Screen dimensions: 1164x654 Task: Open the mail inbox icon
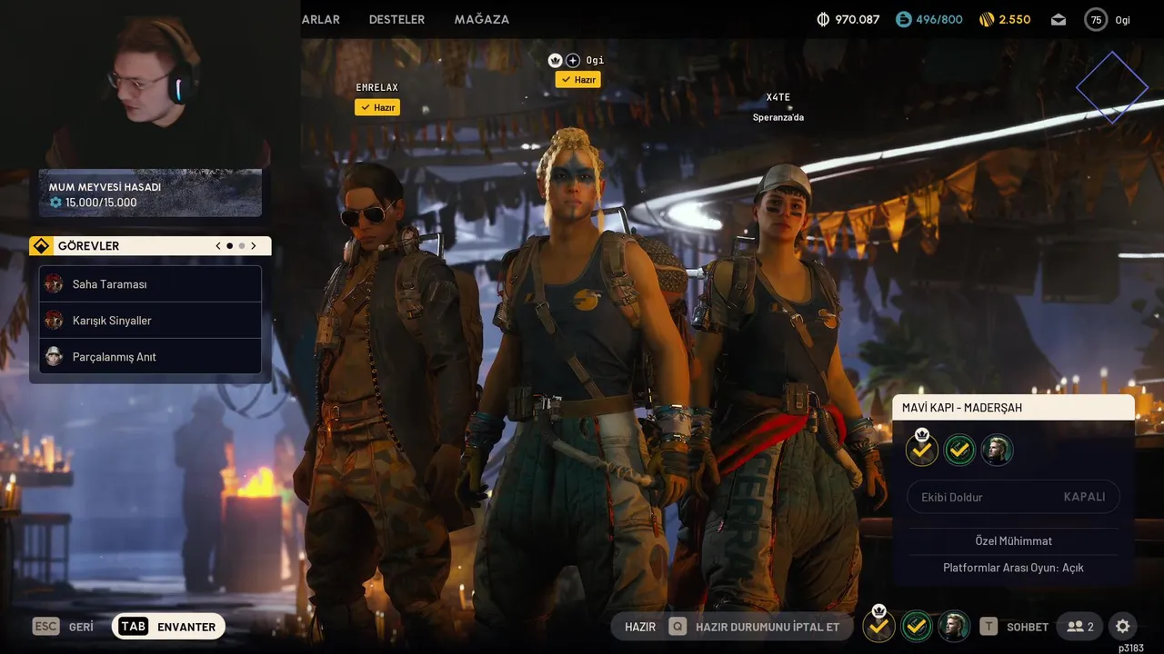pyautogui.click(x=1059, y=19)
